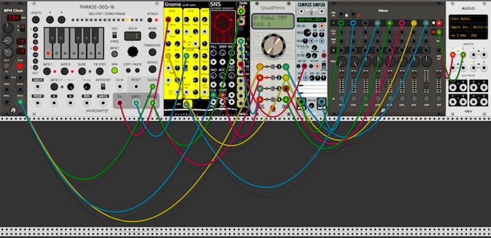Click the GATE output jack on SNS
Screen dimensions: 491x238
click(223, 95)
